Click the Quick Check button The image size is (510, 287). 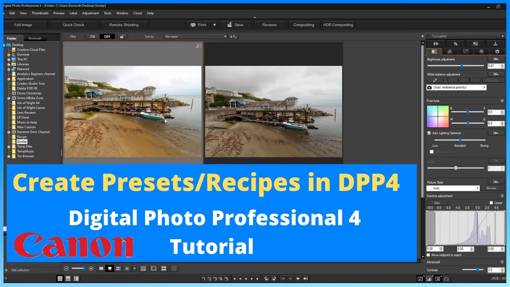pyautogui.click(x=73, y=25)
